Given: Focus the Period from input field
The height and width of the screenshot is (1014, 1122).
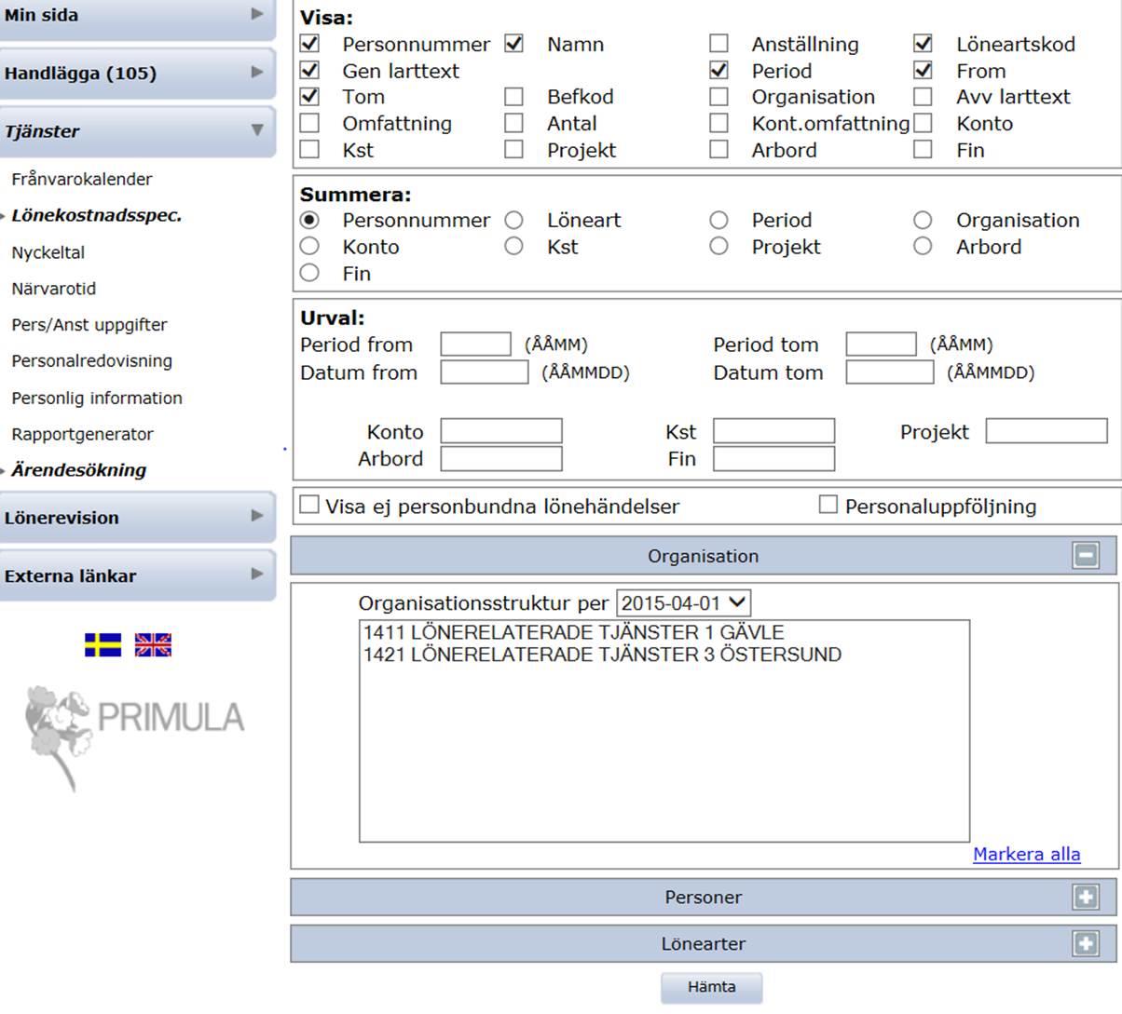Looking at the screenshot, I should [476, 344].
